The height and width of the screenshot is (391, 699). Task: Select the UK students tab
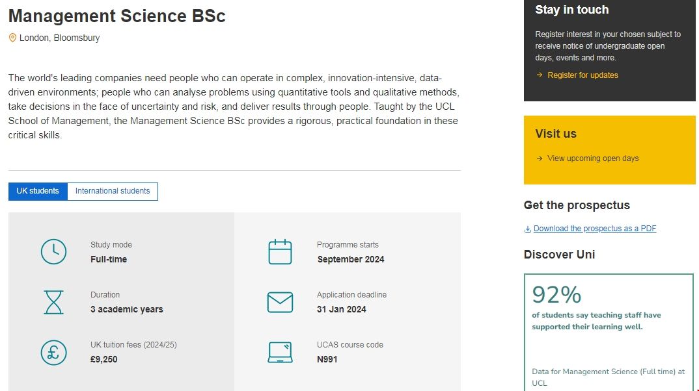tap(38, 191)
